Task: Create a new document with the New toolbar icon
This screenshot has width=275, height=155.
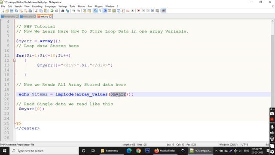Action: [3, 11]
